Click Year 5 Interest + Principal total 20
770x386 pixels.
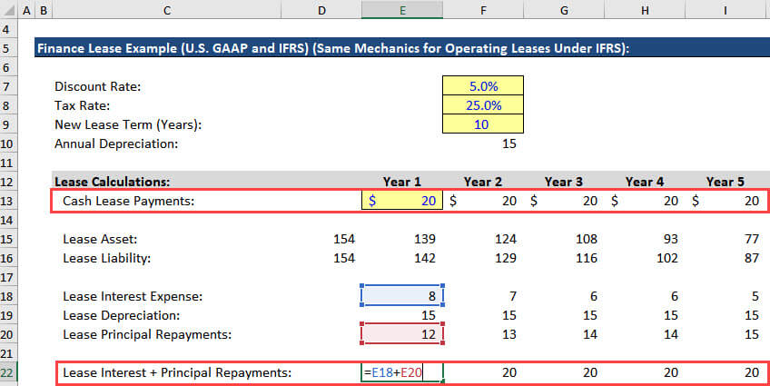click(x=751, y=372)
